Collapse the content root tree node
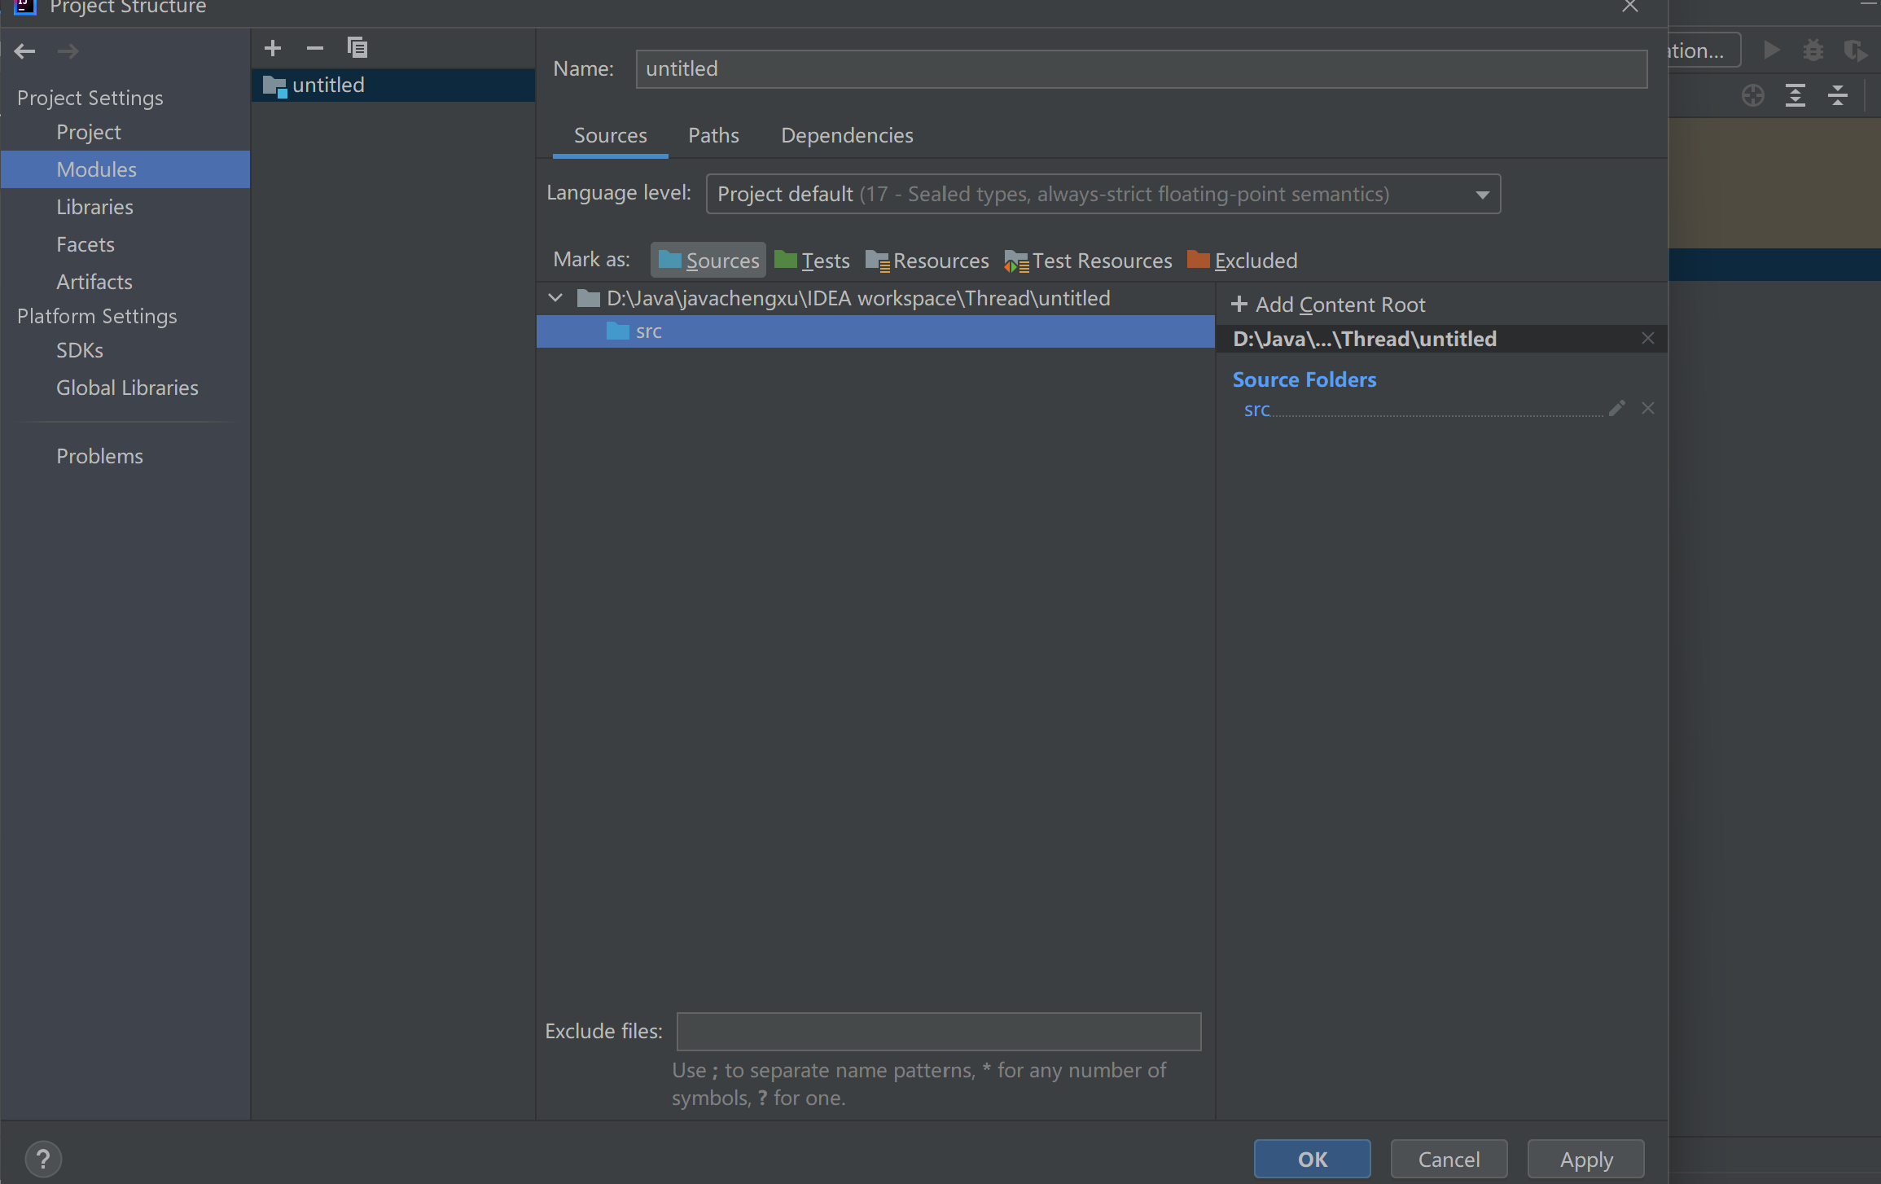This screenshot has height=1184, width=1881. [555, 298]
